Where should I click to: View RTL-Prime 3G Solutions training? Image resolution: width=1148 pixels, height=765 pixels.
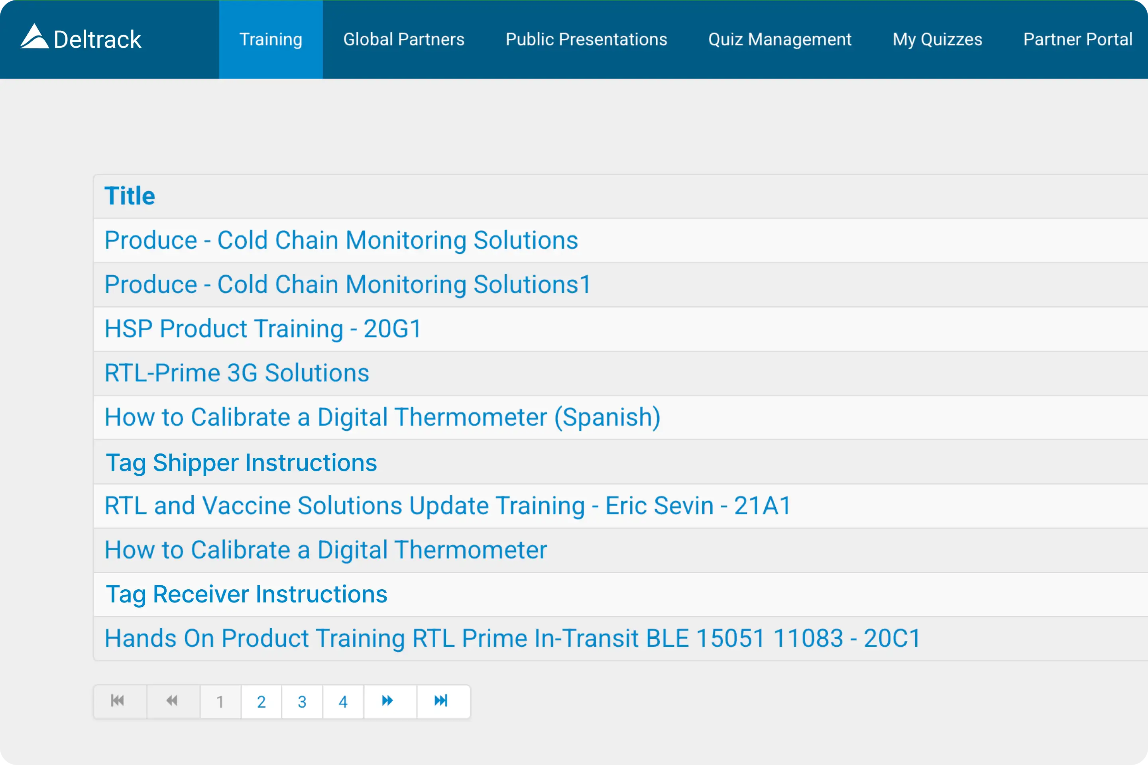coord(237,373)
